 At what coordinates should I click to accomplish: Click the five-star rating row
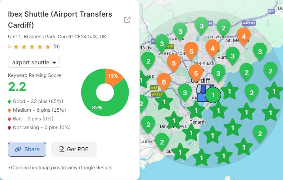click(x=32, y=47)
